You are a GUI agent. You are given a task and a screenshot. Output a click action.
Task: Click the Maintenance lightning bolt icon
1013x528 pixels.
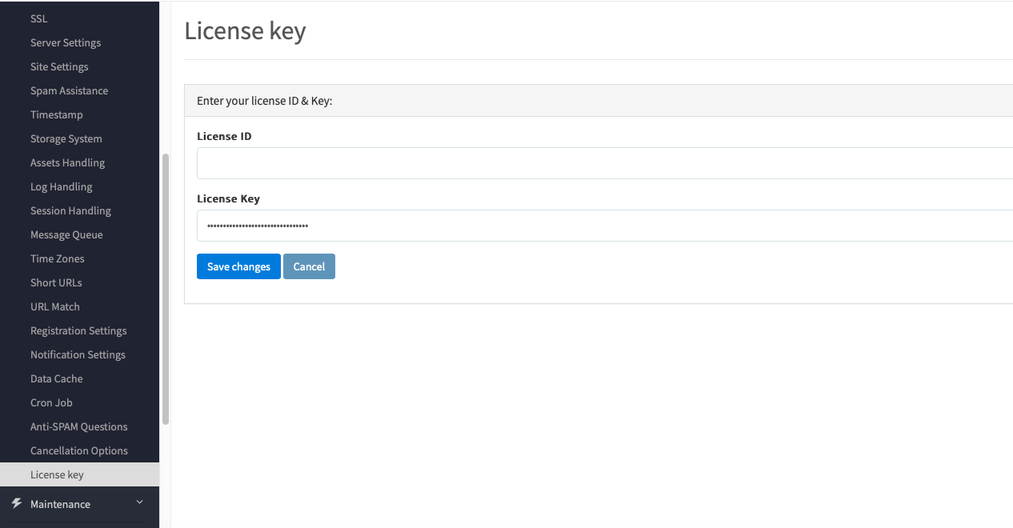[17, 503]
